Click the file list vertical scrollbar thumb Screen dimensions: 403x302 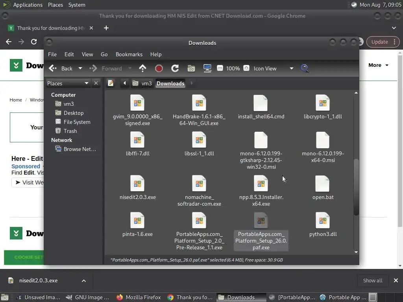tap(356, 187)
